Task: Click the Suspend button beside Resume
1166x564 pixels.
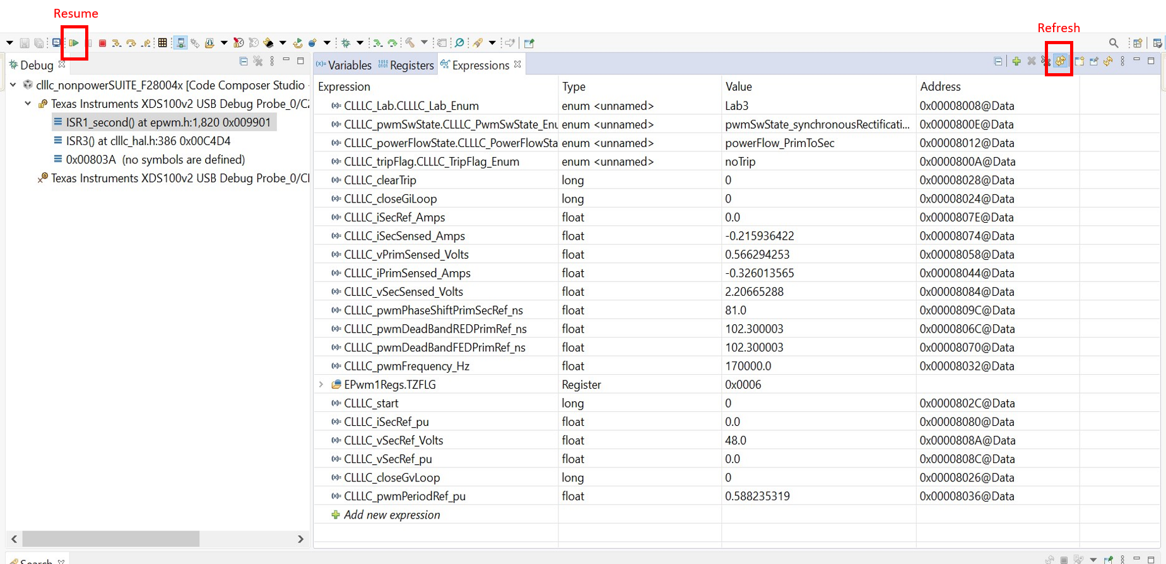Action: click(x=89, y=43)
